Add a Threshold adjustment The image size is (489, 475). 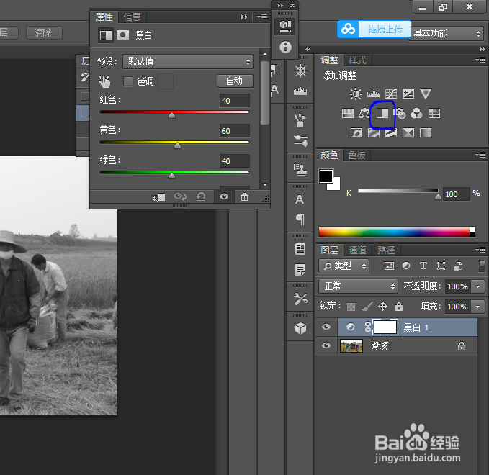click(391, 133)
